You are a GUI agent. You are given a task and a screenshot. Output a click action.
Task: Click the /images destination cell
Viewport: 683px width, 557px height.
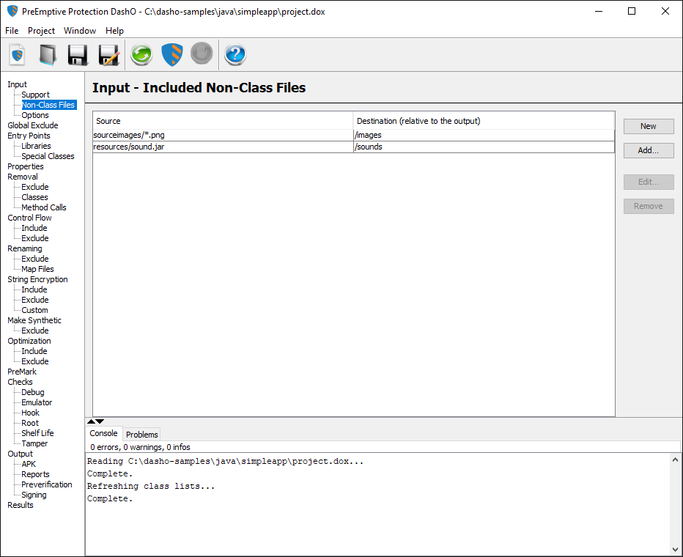484,135
